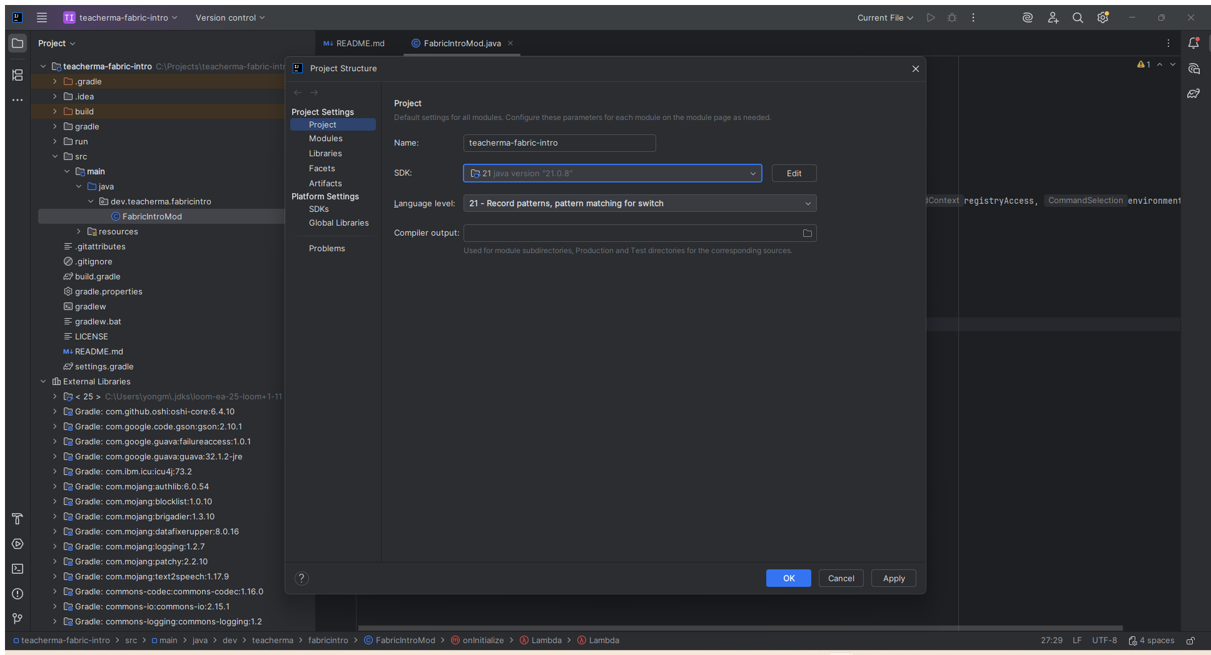Navigate back in Project Structure dialog
Viewport: 1211px width, 655px height.
[298, 92]
